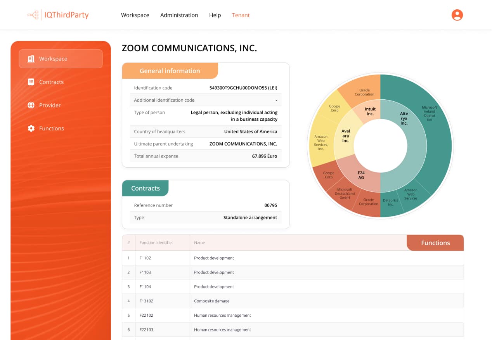Viewport: 492px width, 340px height.
Task: Select the orange Oracle Corporation outer segment
Action: 364,92
